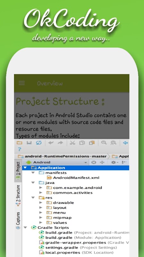144x257 pixels.
Task: Select the drawable folder label
Action: [x=63, y=203]
